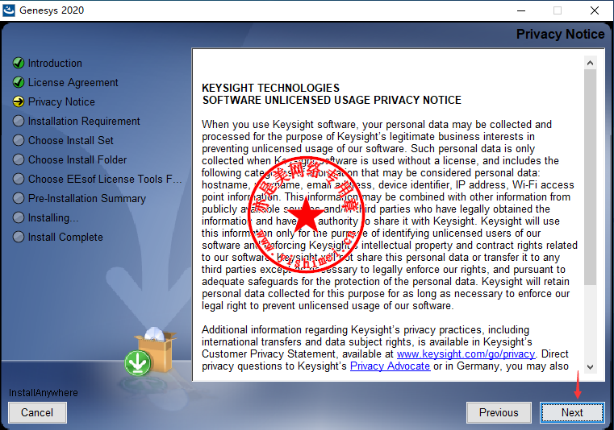Viewport: 614px width, 430px height.
Task: Click the Privacy Notice panel title
Action: (x=561, y=34)
